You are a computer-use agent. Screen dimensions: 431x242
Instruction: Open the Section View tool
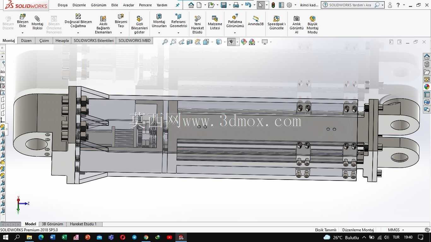pos(190,42)
